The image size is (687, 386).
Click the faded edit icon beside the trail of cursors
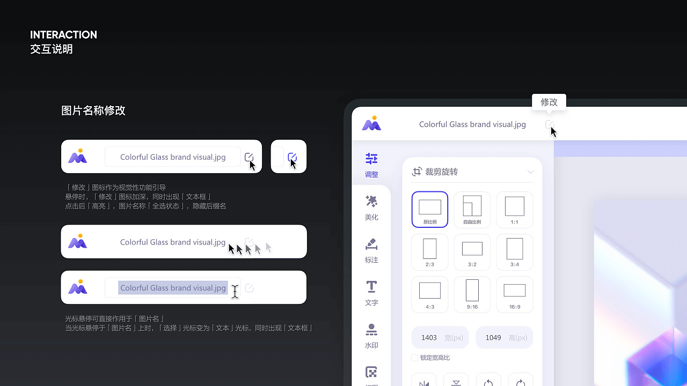pyautogui.click(x=249, y=242)
